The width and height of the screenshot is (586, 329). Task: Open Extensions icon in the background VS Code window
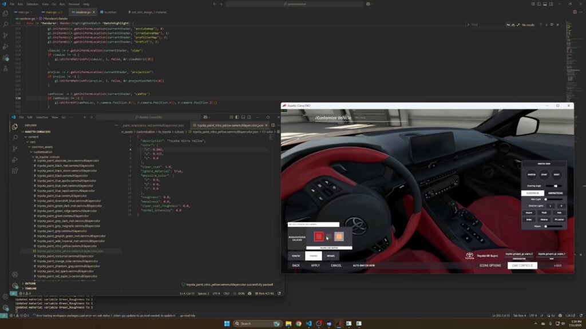(x=5, y=58)
